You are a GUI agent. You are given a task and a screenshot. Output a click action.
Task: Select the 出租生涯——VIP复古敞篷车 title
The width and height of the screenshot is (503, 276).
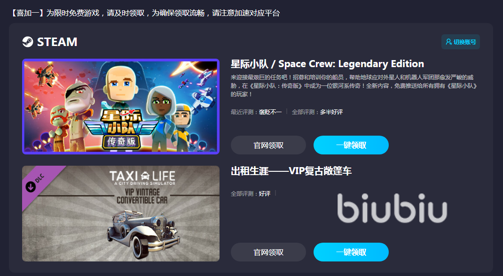tap(291, 171)
